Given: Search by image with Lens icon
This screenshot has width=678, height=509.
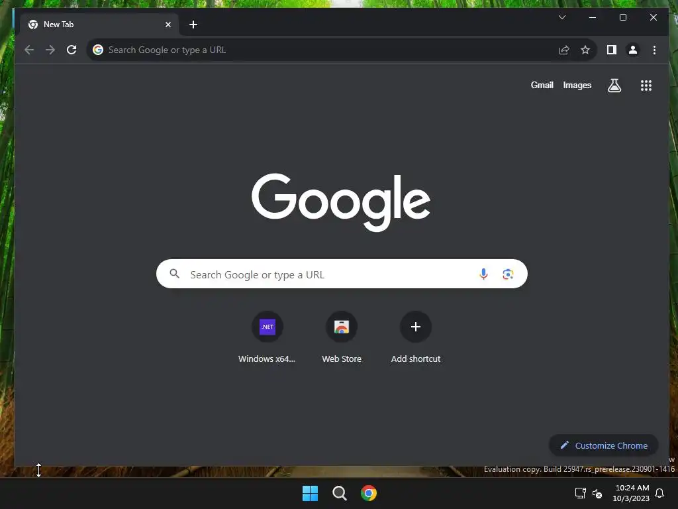Looking at the screenshot, I should tap(508, 274).
